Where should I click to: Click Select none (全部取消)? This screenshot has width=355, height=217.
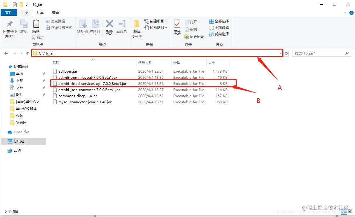pyautogui.click(x=219, y=28)
